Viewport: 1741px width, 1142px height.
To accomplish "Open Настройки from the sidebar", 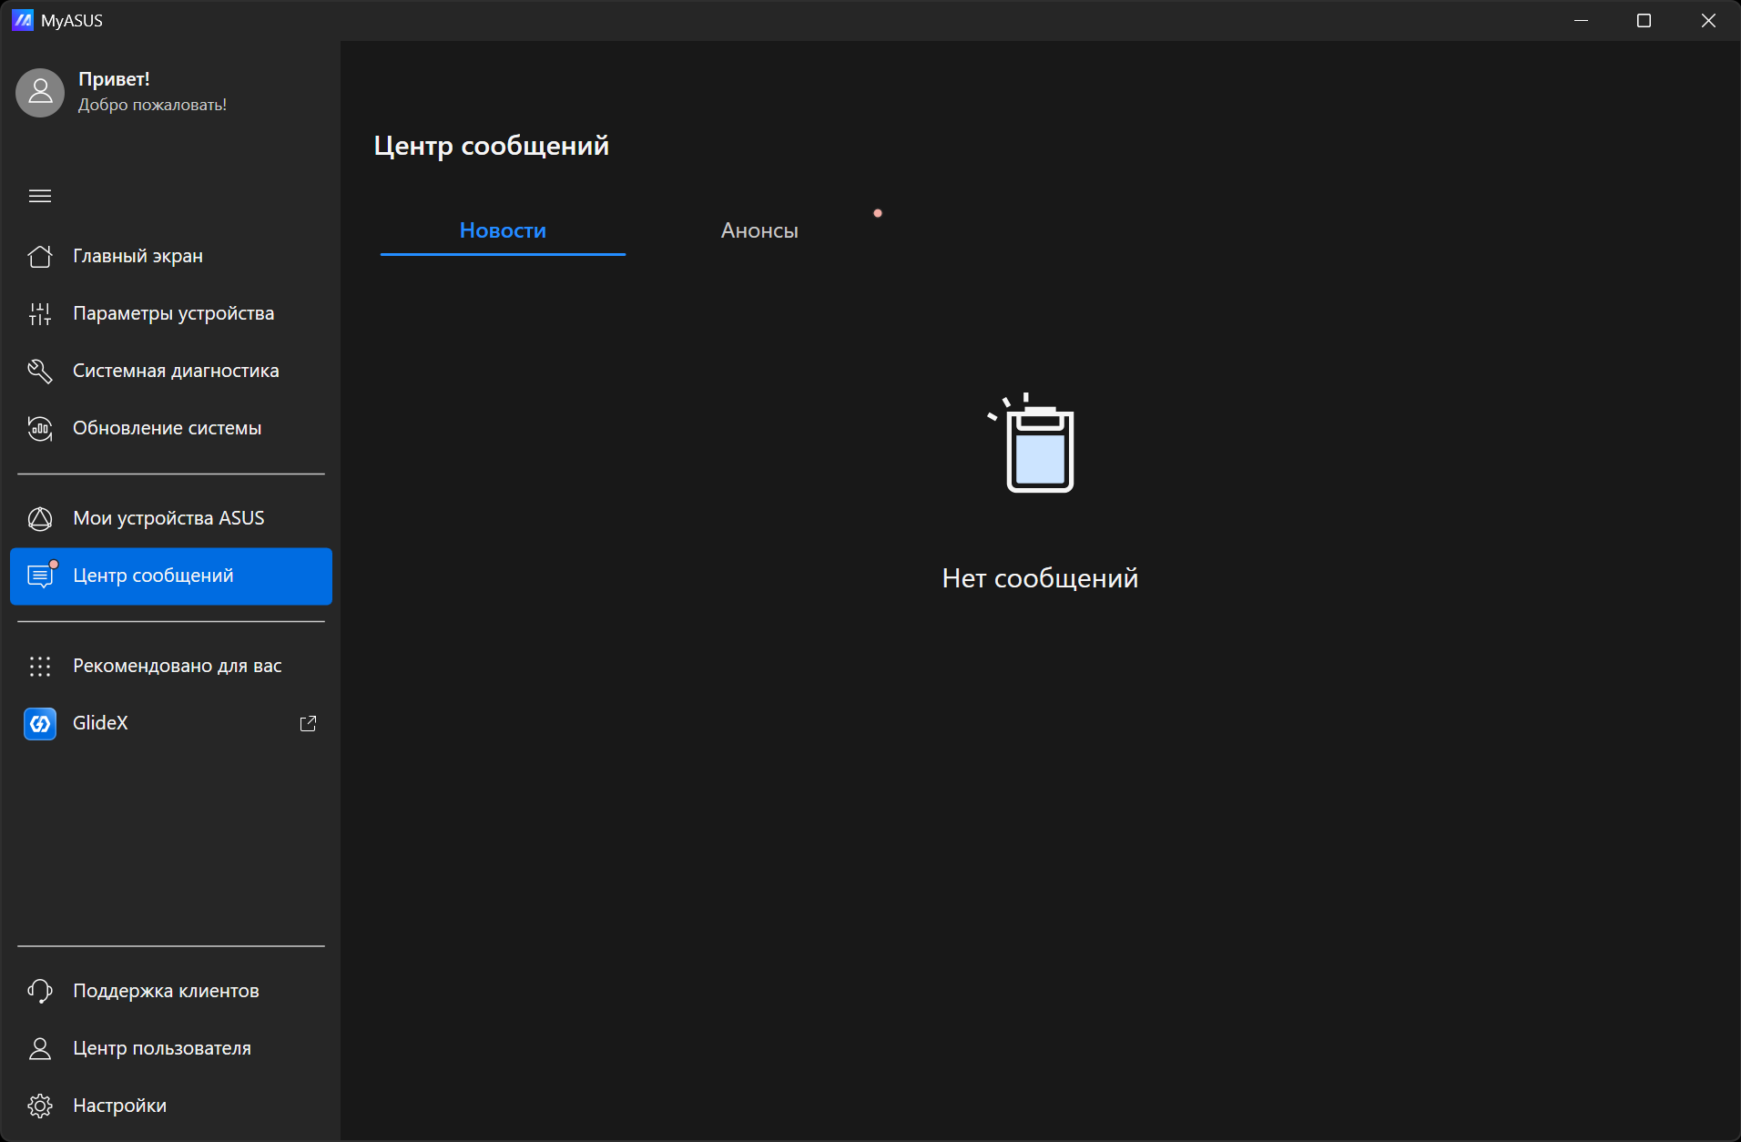I will (x=171, y=1106).
